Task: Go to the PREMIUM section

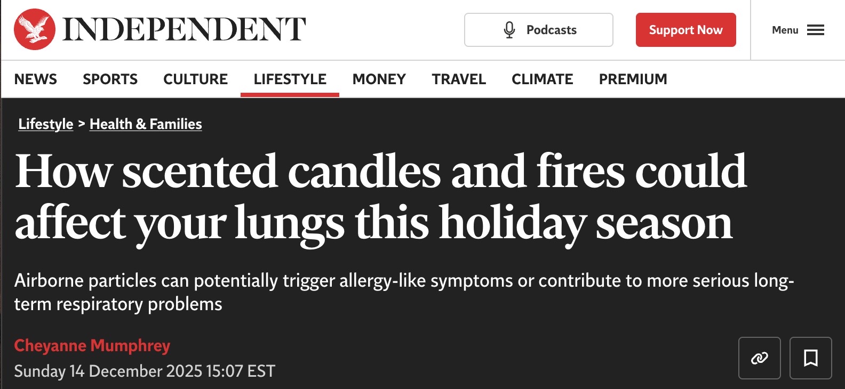Action: (633, 79)
